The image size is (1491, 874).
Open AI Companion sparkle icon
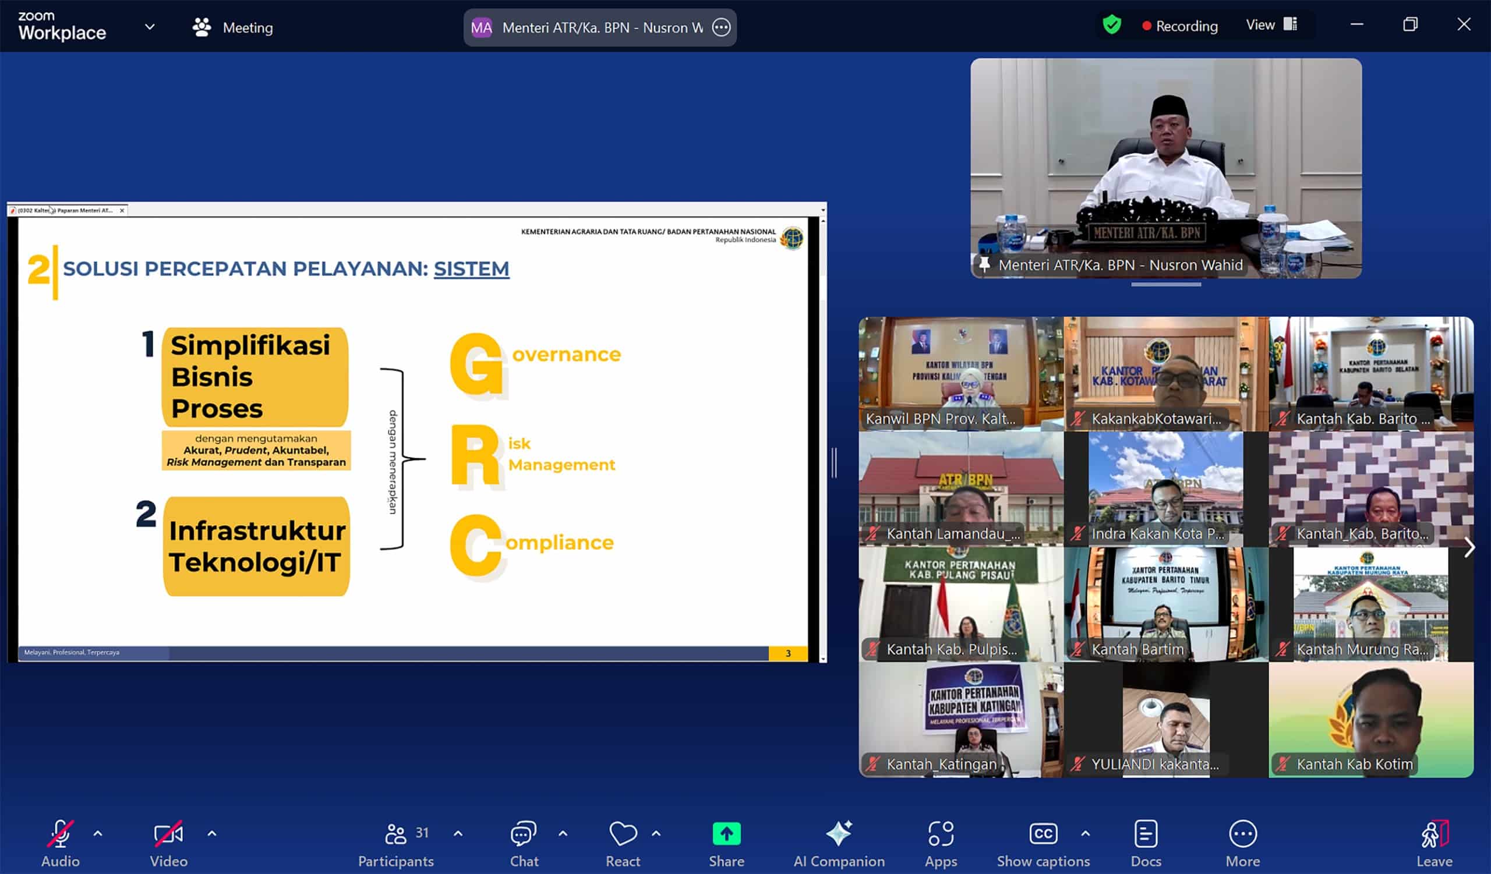pos(838,834)
